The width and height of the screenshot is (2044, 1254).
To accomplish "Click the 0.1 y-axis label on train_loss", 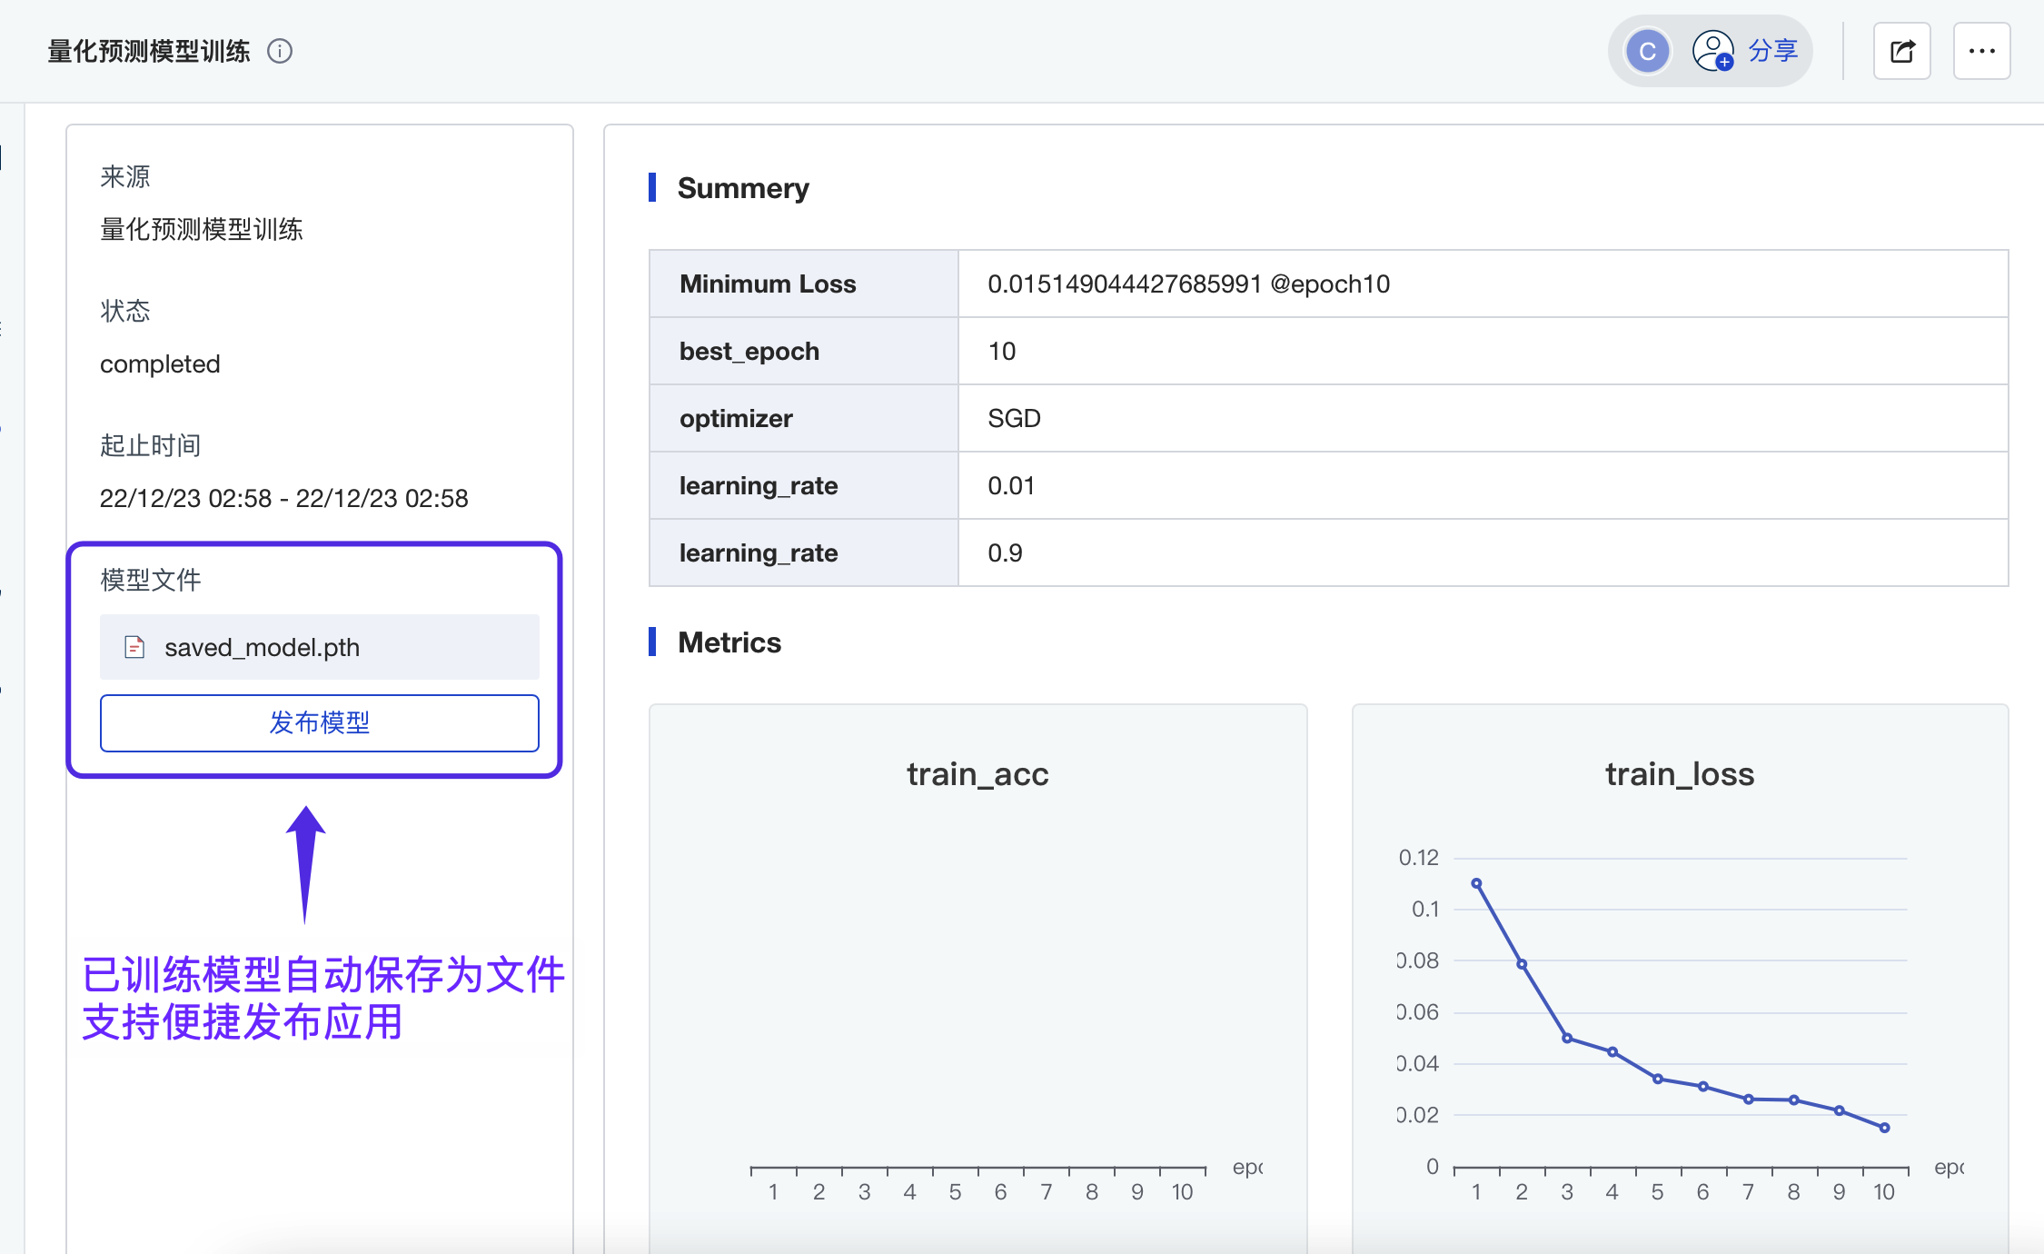I will pyautogui.click(x=1425, y=909).
